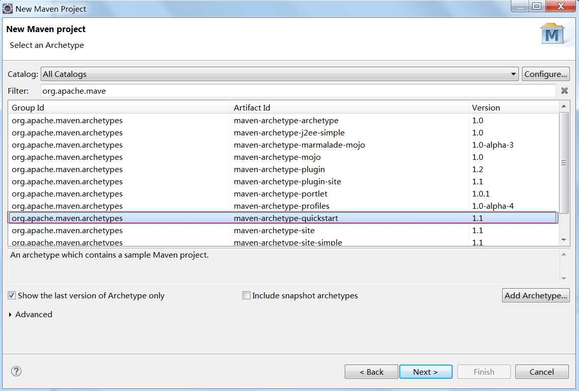Sort the table by Group Id column header
The height and width of the screenshot is (391, 579).
click(119, 107)
